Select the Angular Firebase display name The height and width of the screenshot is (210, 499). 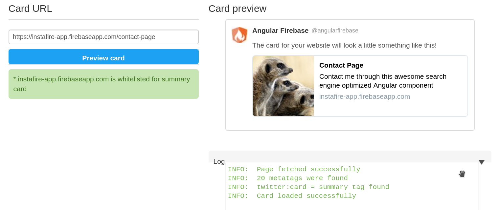click(x=280, y=31)
